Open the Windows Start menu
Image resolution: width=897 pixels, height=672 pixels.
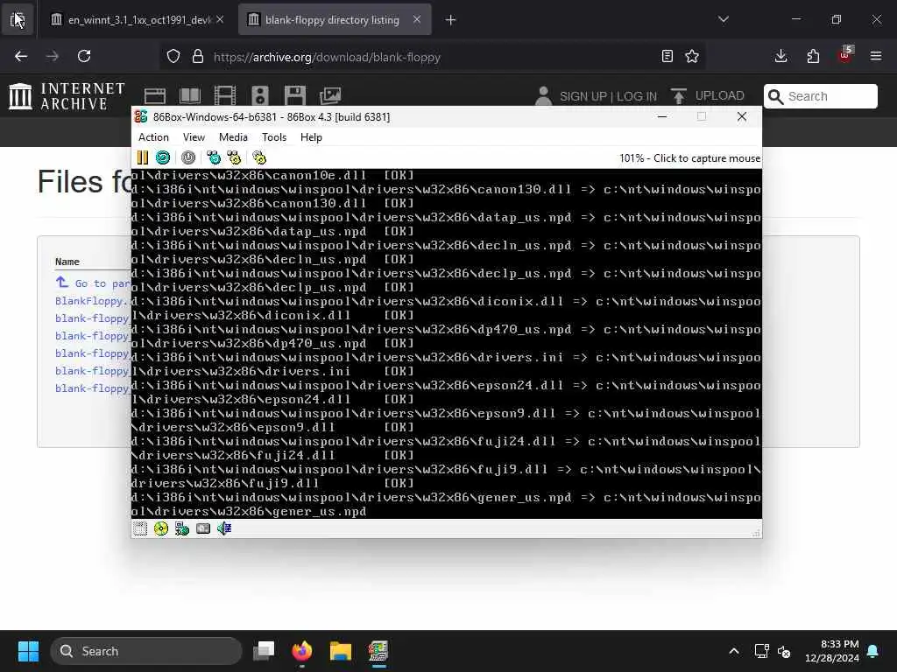[28, 651]
